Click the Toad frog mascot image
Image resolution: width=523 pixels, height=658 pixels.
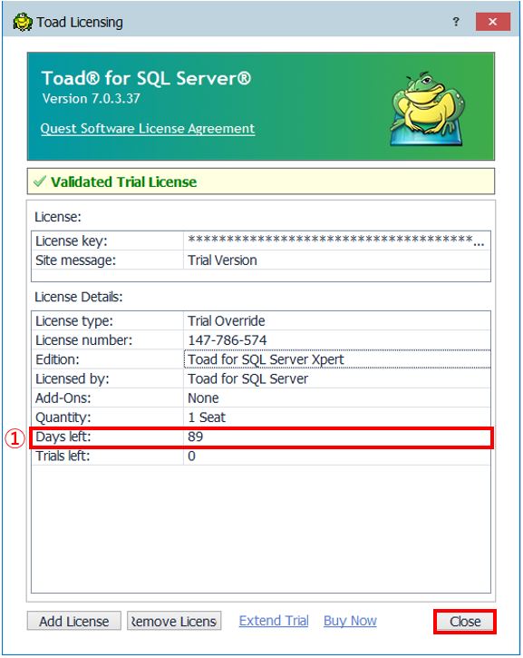tap(428, 109)
